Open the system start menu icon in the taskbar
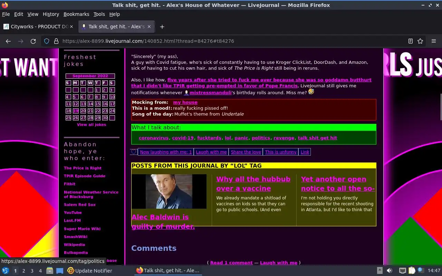Viewport: 442px width, 276px height. point(6,270)
